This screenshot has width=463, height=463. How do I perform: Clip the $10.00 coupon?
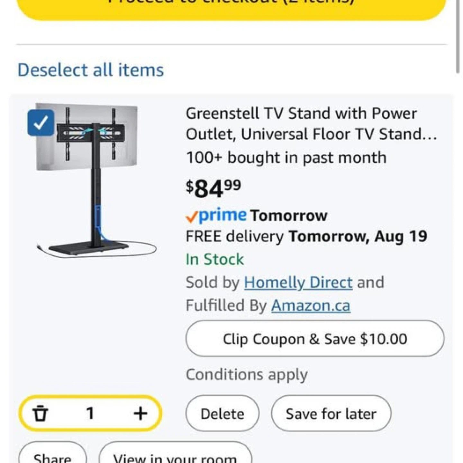(x=315, y=339)
